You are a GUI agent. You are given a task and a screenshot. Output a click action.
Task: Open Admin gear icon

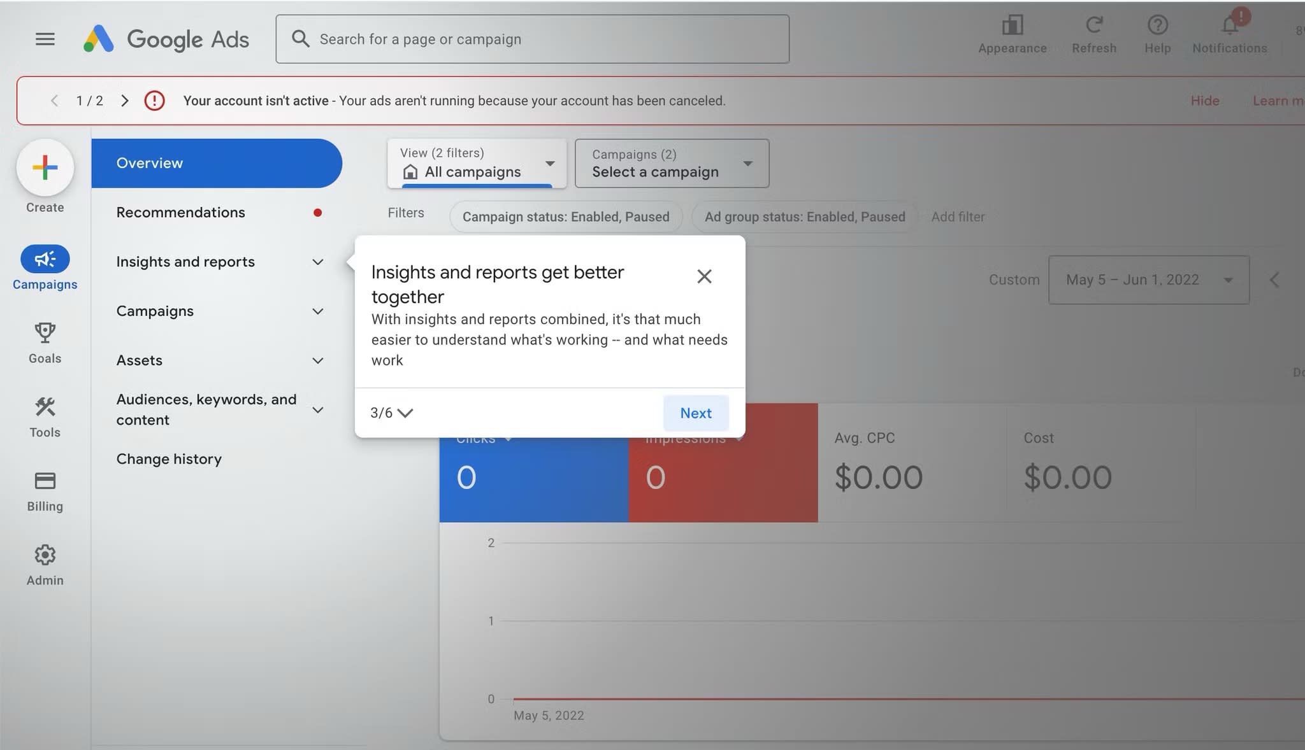coord(45,555)
